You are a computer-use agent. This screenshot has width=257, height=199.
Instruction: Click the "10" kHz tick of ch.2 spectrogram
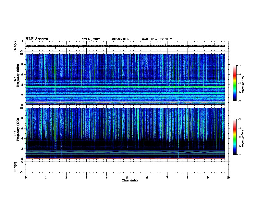click(22, 108)
